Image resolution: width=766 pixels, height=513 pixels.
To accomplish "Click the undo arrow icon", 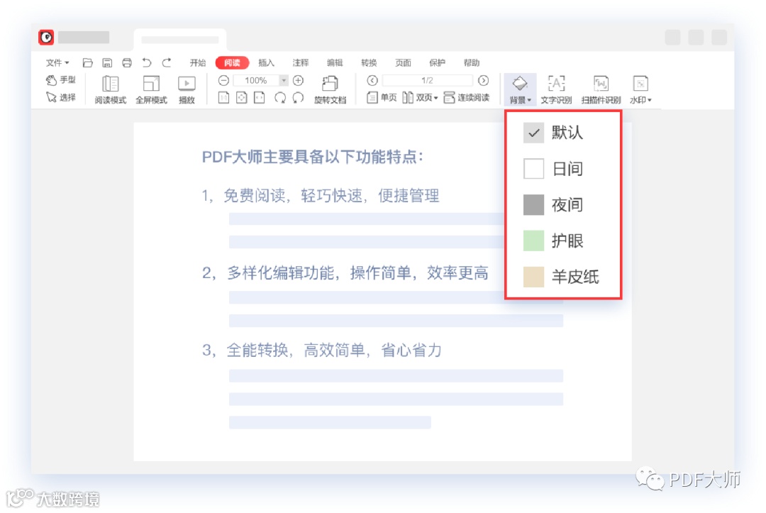I will 147,62.
